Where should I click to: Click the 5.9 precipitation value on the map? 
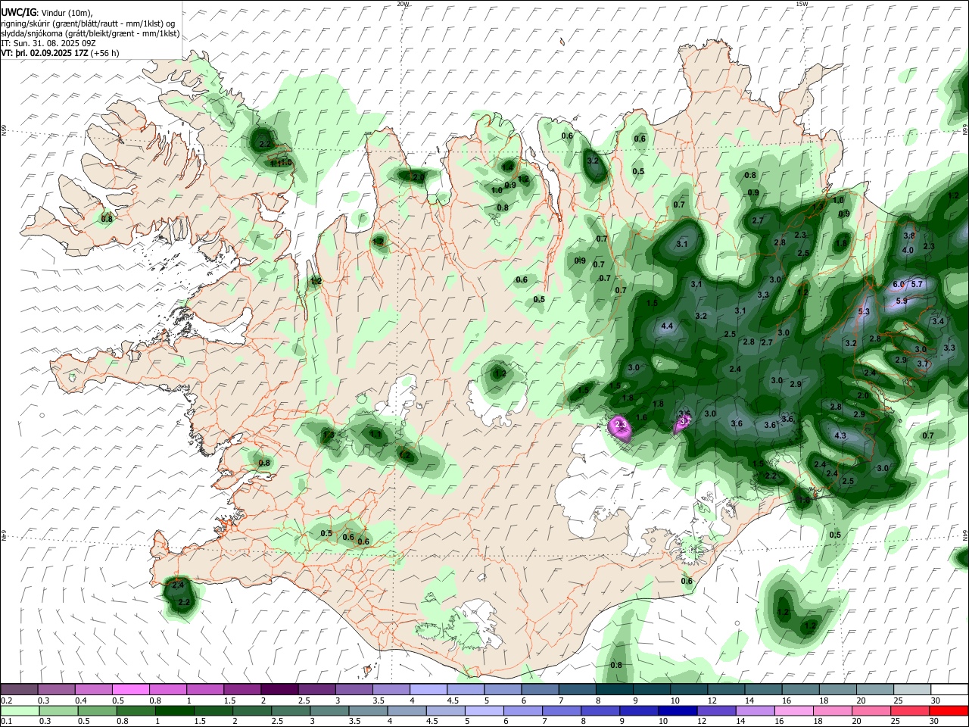pos(902,301)
